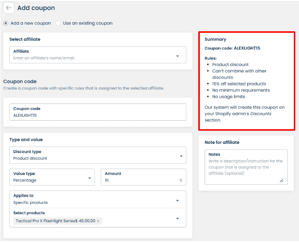This screenshot has height=243, width=299.
Task: Click into the Notes text area
Action: (x=245, y=167)
